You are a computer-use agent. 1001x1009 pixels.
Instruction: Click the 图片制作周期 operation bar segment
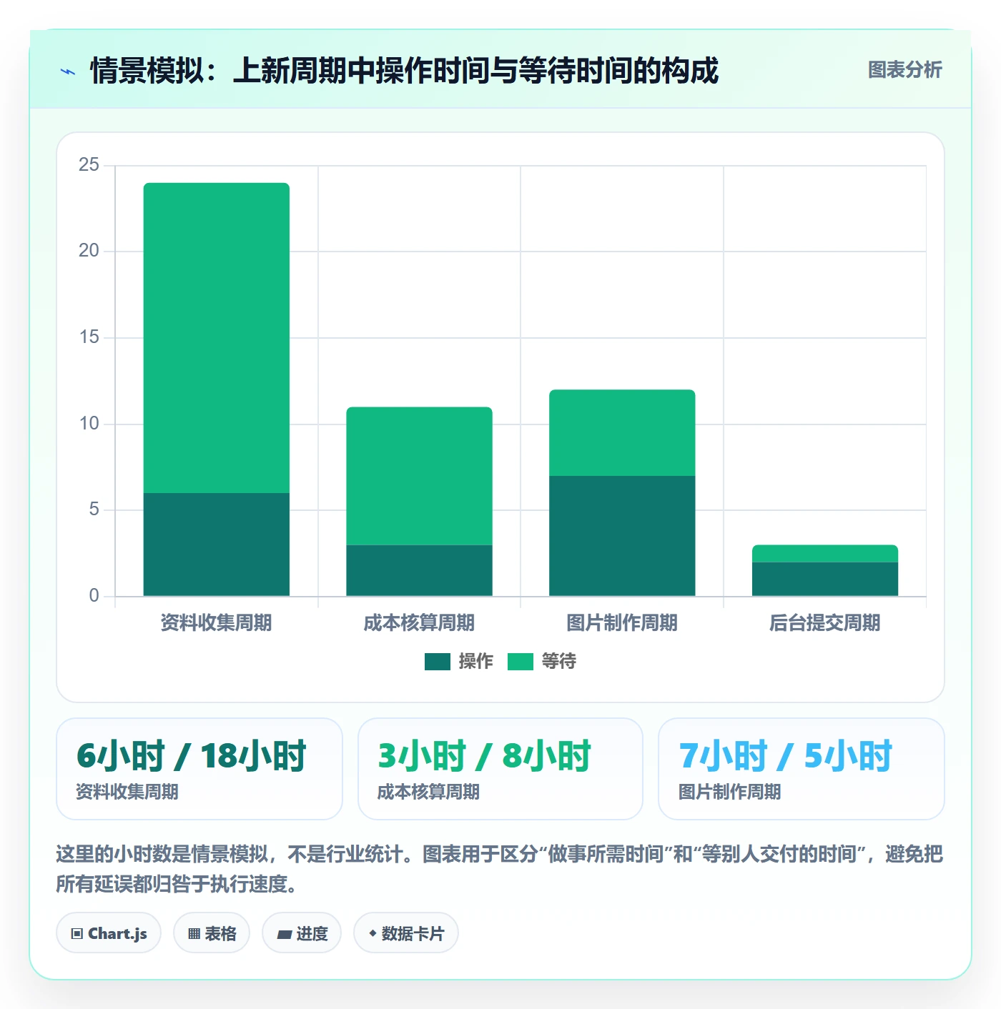[x=622, y=536]
